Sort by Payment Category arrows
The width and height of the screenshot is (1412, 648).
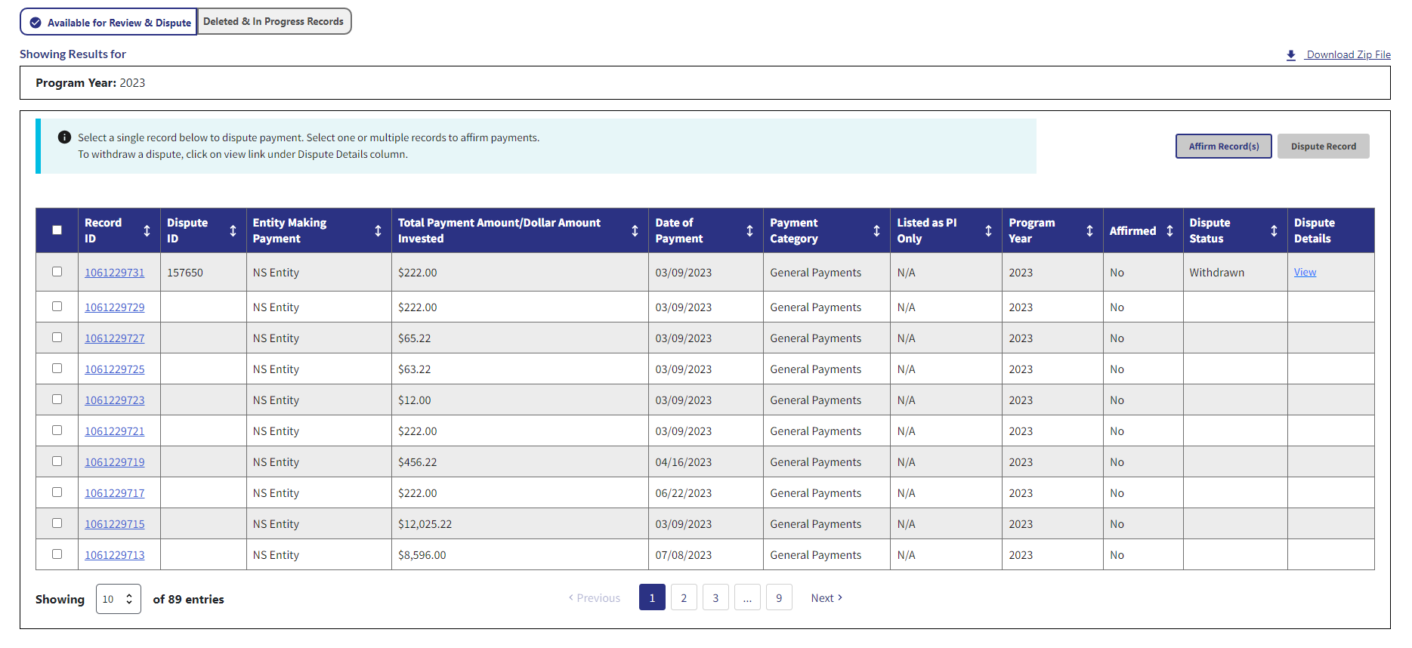pos(876,231)
